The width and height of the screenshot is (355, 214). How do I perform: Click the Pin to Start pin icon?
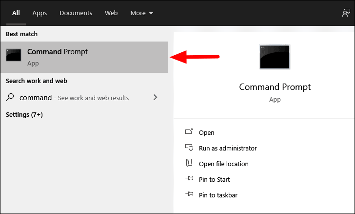point(189,178)
